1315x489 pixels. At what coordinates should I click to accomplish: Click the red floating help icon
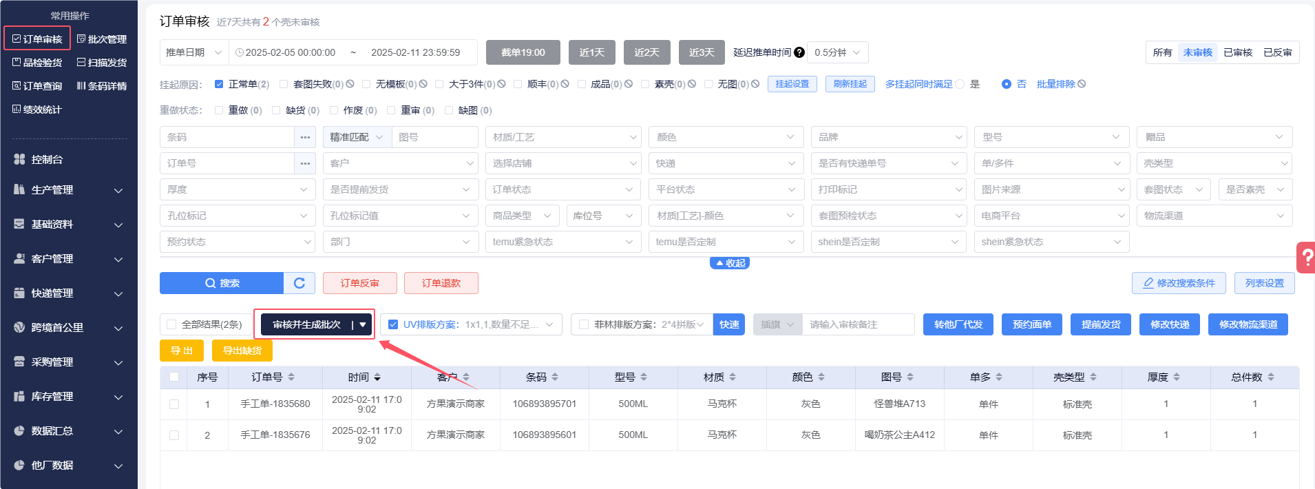[1306, 258]
